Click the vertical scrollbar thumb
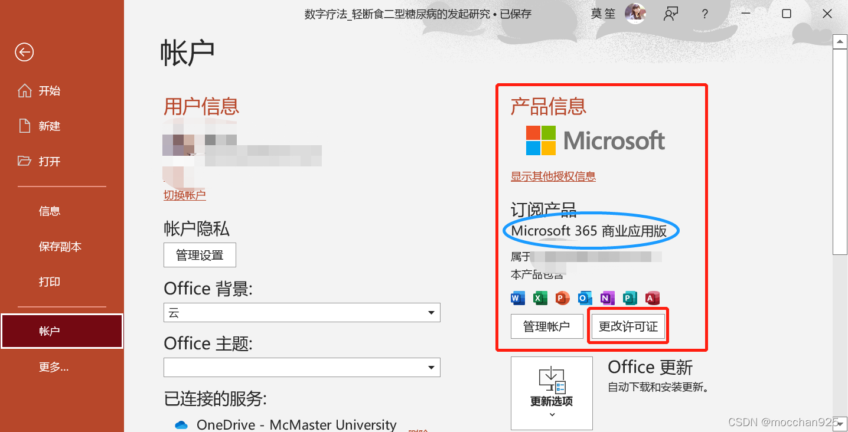This screenshot has width=848, height=432. tap(840, 151)
